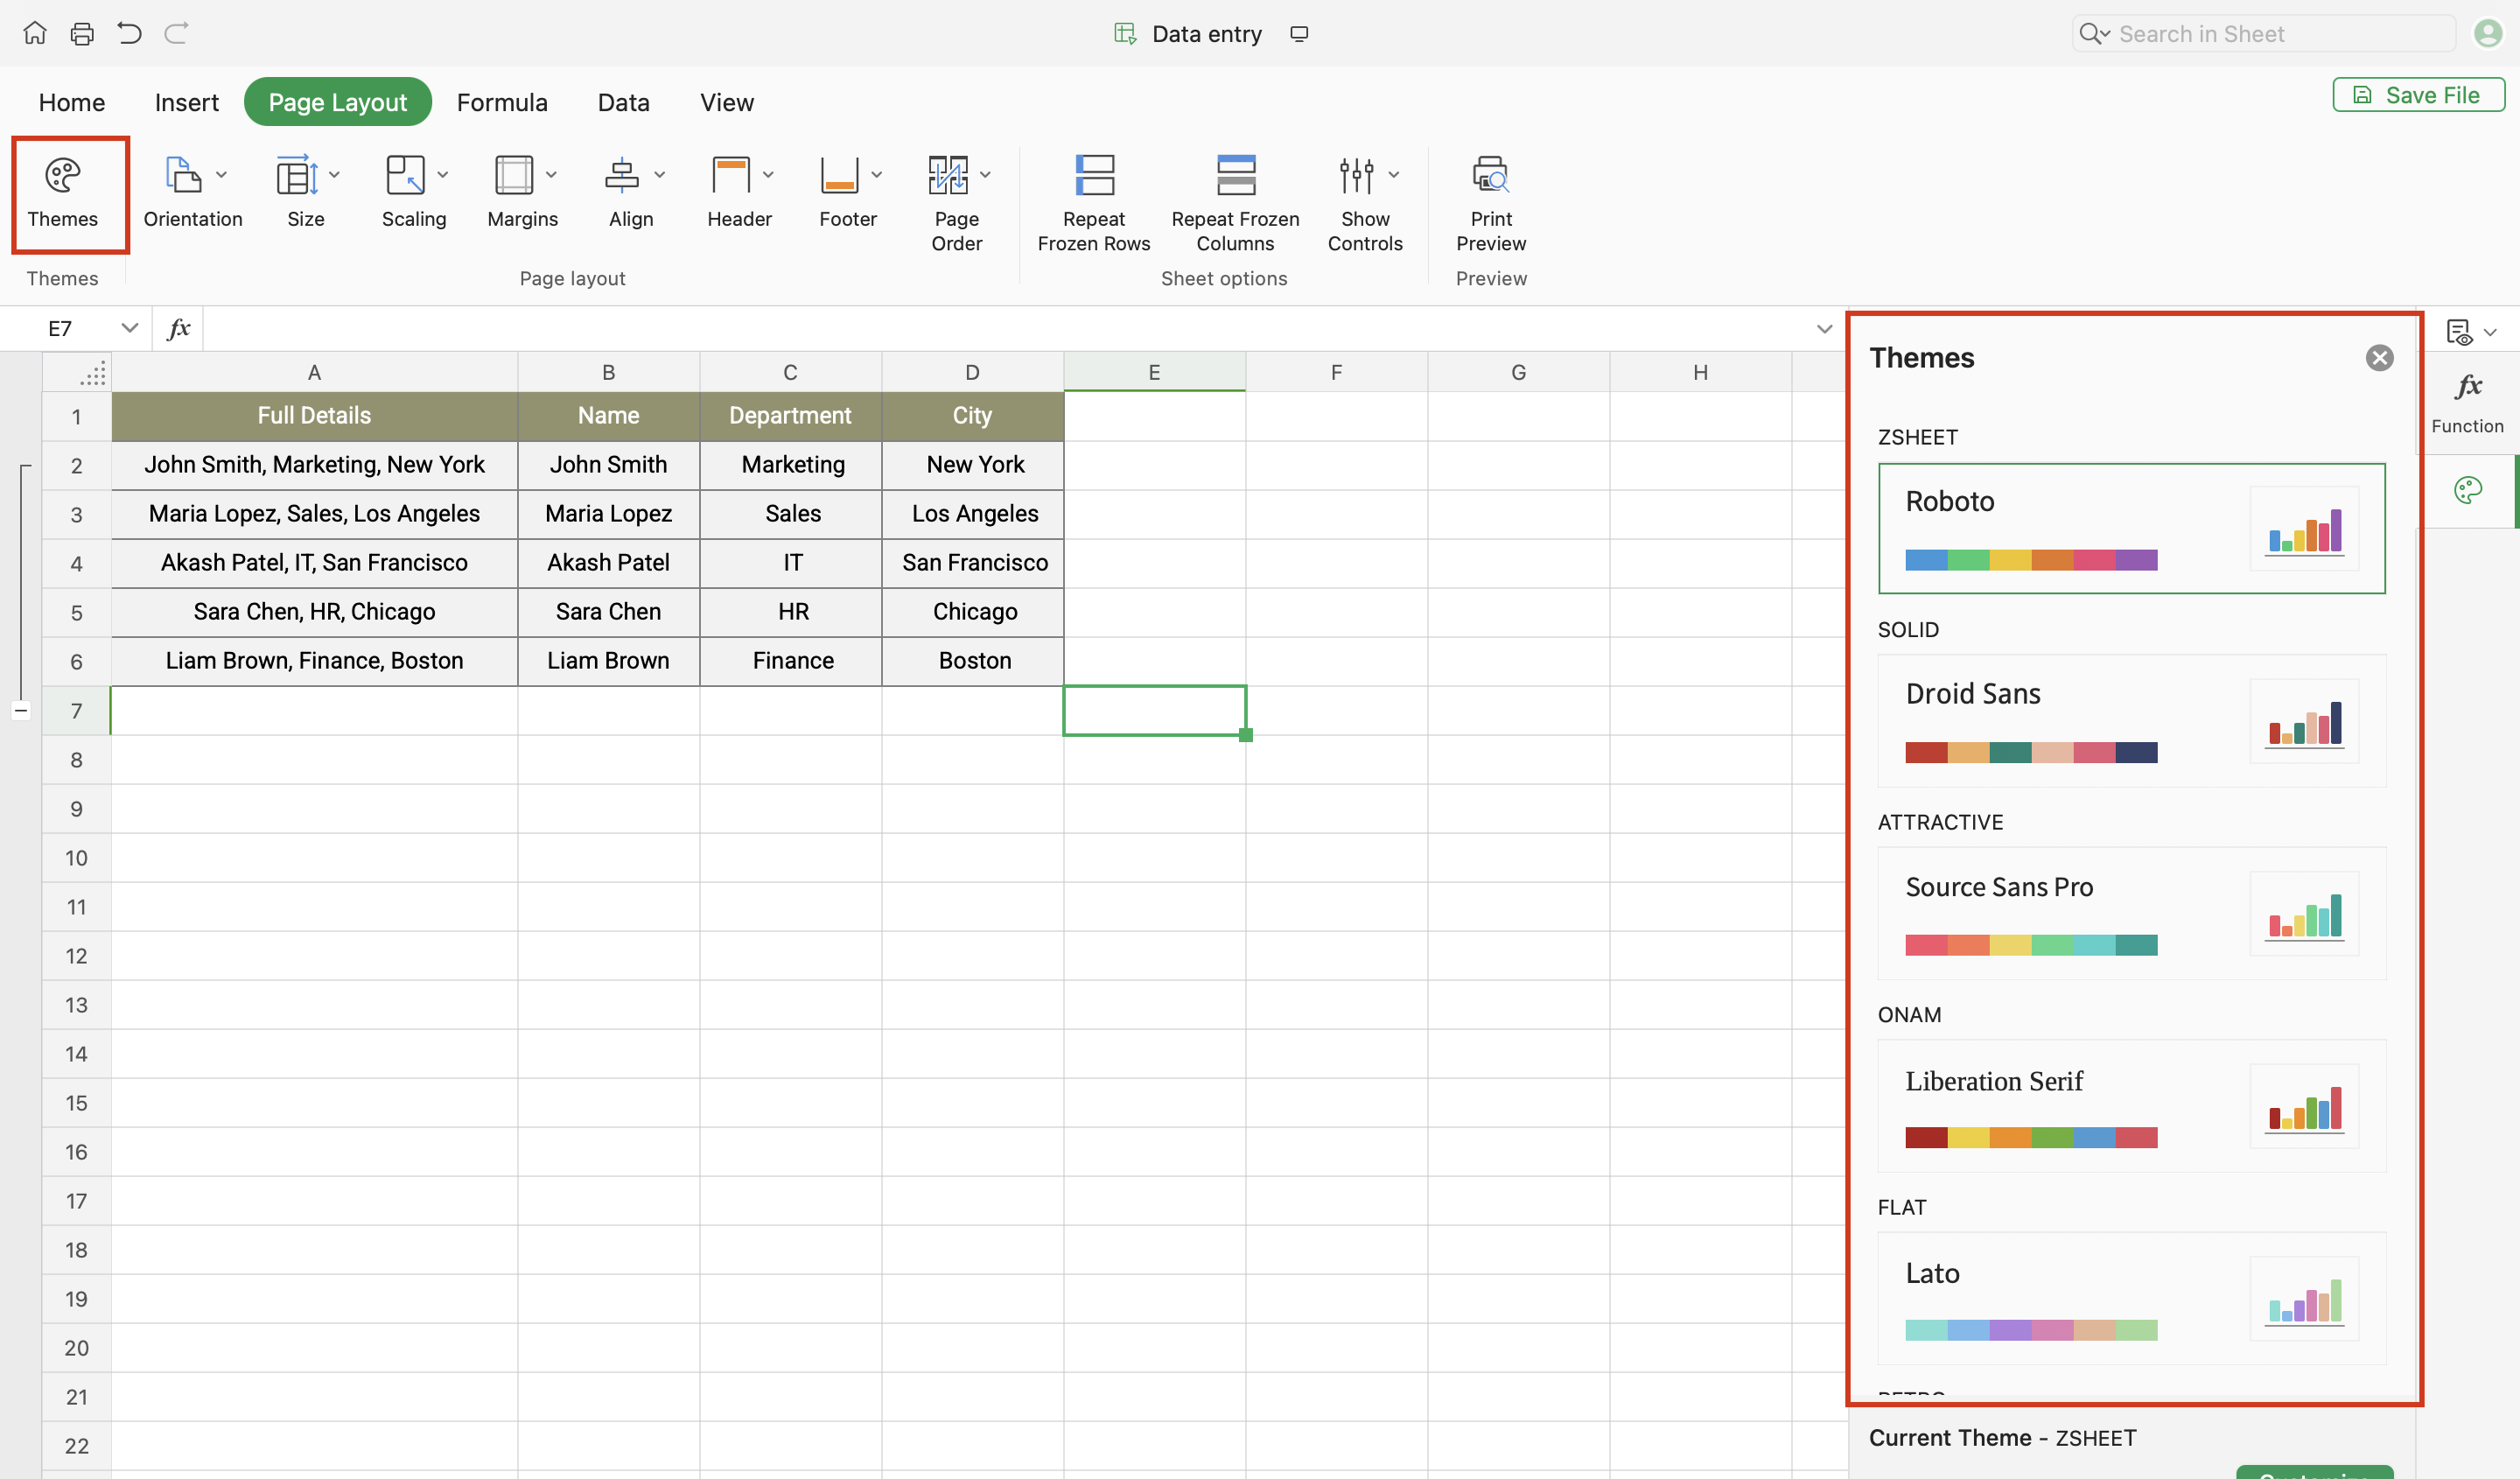Viewport: 2520px width, 1479px height.
Task: Click the Lato theme color strip
Action: pos(2030,1330)
